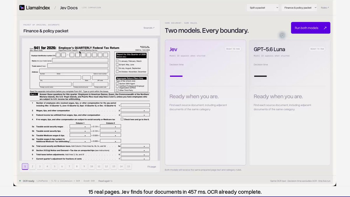Open the Finance & policy packet dropdown

point(299,8)
